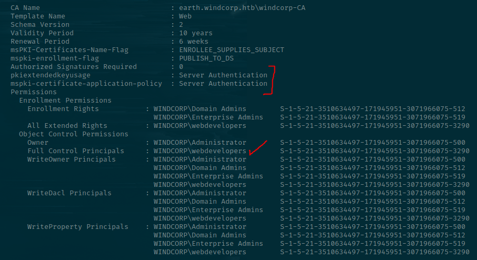Click the Enrollment Permissions heading
This screenshot has width=477, height=260.
pos(65,101)
